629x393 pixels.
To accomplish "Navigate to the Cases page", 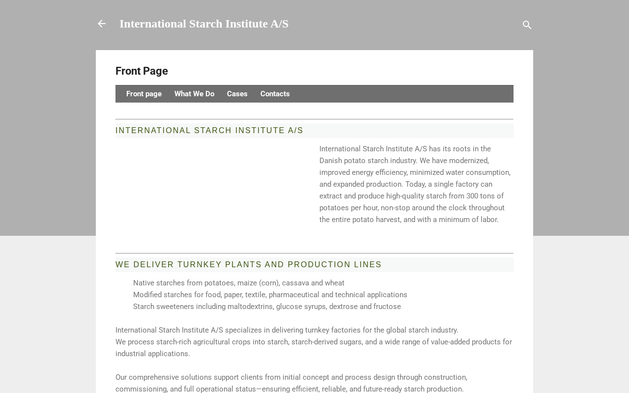I will point(237,94).
